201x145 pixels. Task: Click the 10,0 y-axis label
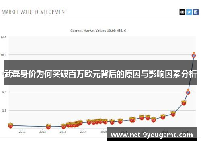4,55
